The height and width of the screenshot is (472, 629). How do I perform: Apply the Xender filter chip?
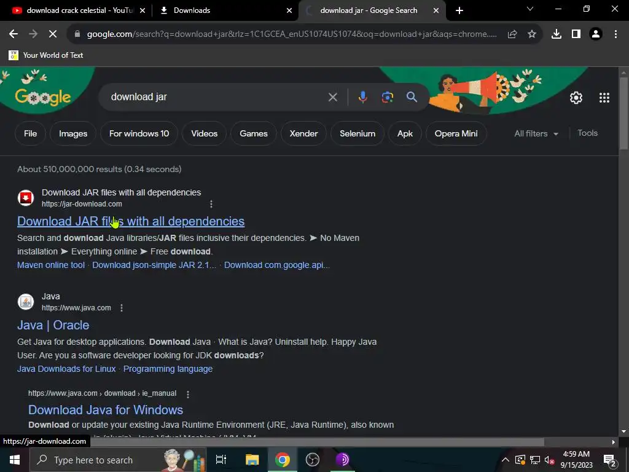point(303,133)
